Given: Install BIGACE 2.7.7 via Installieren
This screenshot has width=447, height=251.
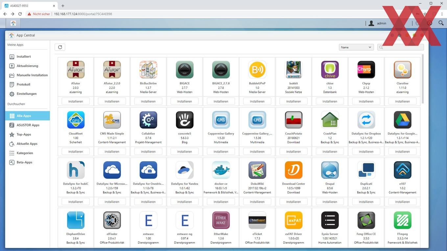Looking at the screenshot, I should point(185,101).
